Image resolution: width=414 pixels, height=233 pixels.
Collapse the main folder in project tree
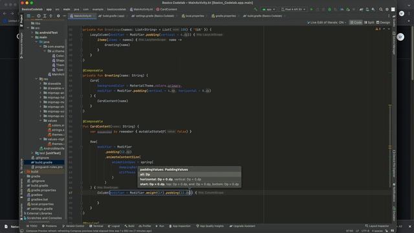32,38
